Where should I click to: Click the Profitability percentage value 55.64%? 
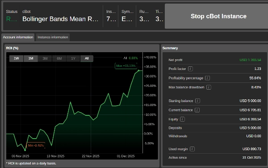pos(255,78)
